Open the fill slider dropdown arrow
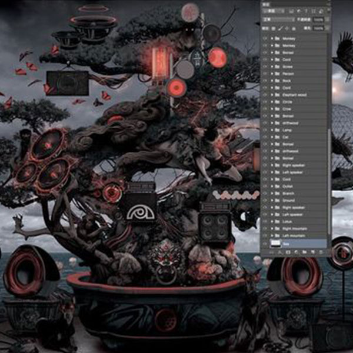353x353 pixels. pyautogui.click(x=327, y=28)
